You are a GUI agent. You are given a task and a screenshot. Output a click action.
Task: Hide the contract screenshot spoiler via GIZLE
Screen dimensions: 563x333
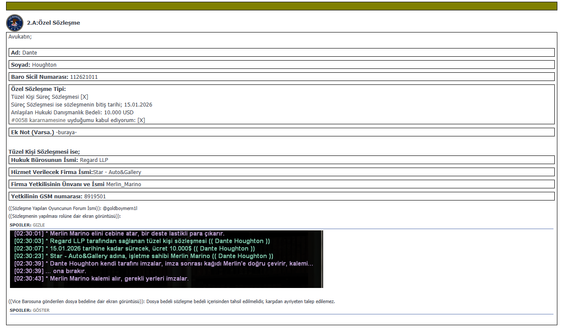39,225
